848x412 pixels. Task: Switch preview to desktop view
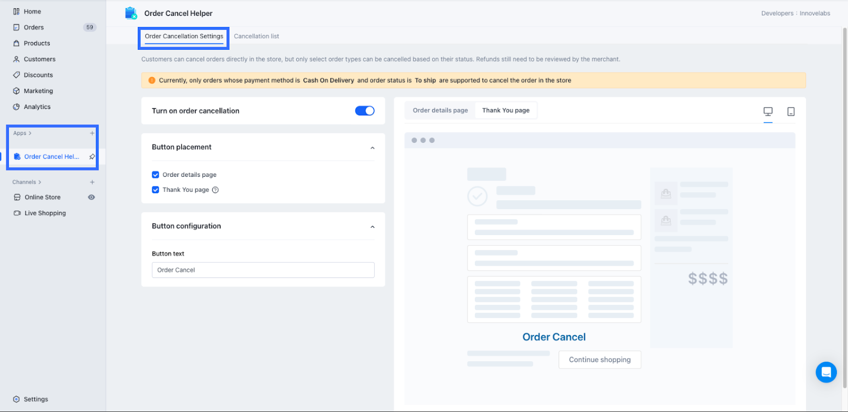768,111
